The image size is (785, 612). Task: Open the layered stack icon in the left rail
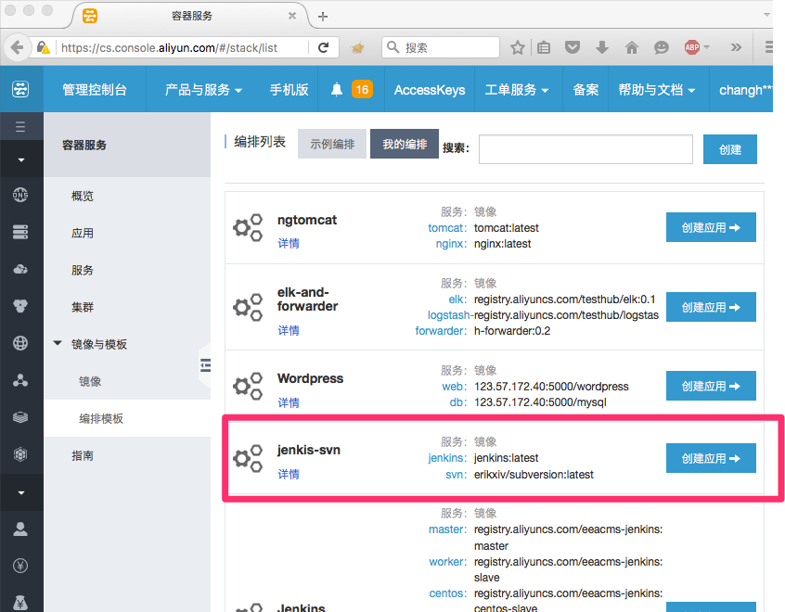click(x=20, y=417)
